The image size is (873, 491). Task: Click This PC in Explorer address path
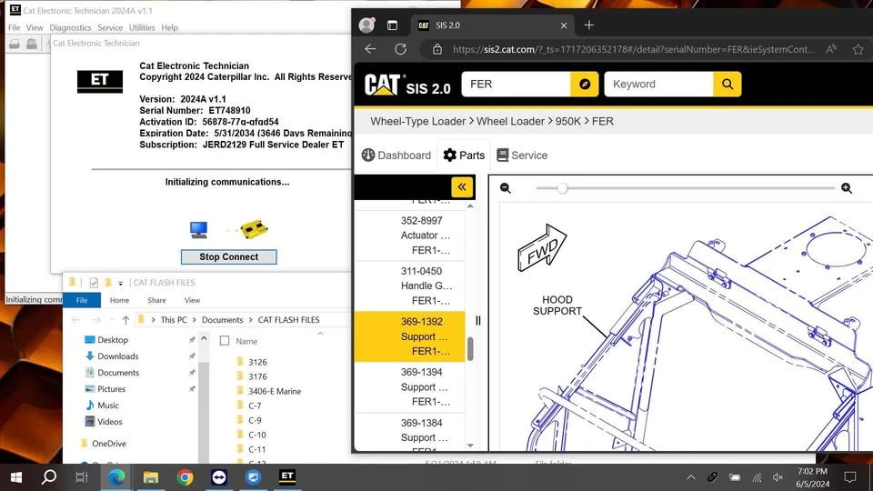click(174, 320)
